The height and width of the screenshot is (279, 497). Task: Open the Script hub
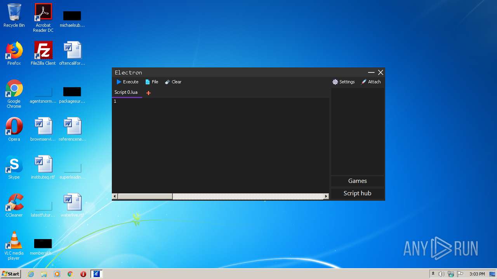point(357,193)
